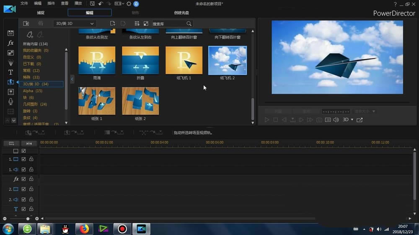This screenshot has width=419, height=235.
Task: Open the Title room T icon
Action: click(11, 72)
